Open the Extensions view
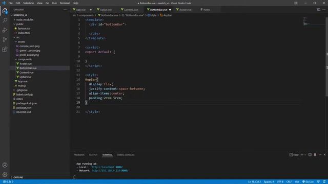This screenshot has width=328, height=184. pyautogui.click(x=5, y=49)
